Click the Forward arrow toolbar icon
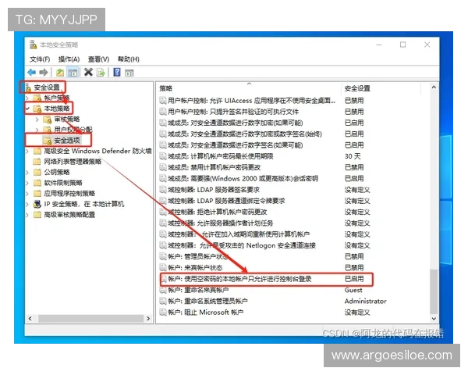 coord(44,72)
